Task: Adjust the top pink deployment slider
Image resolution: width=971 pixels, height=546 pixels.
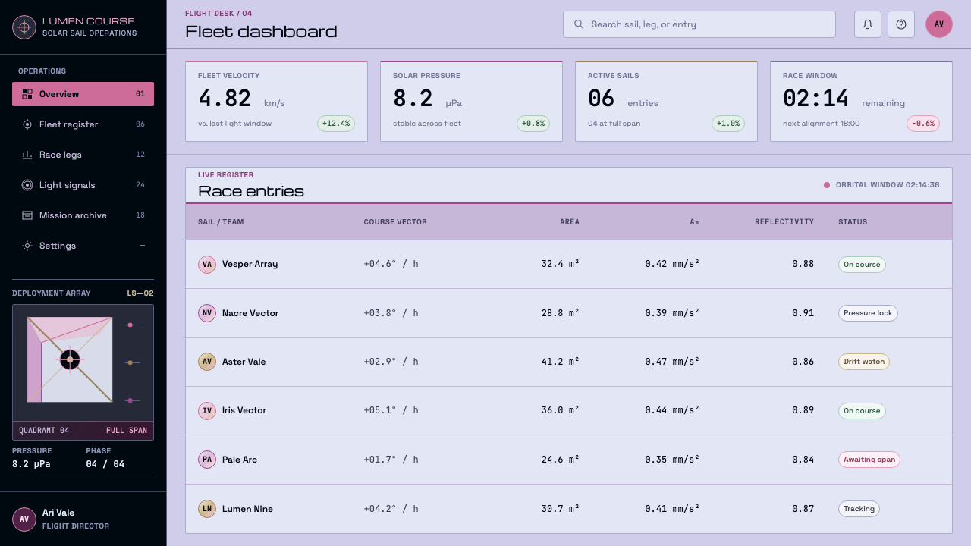Action: [x=132, y=325]
